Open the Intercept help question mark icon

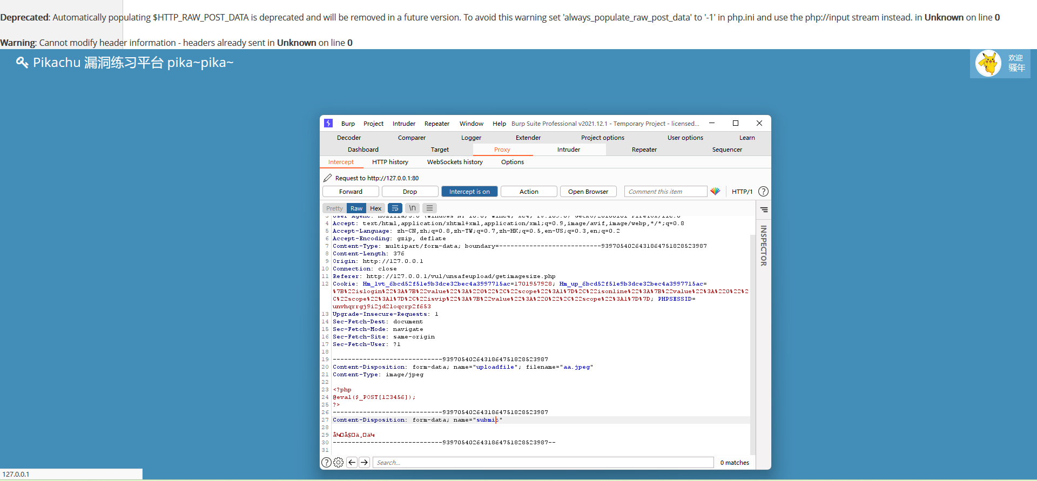click(x=763, y=191)
